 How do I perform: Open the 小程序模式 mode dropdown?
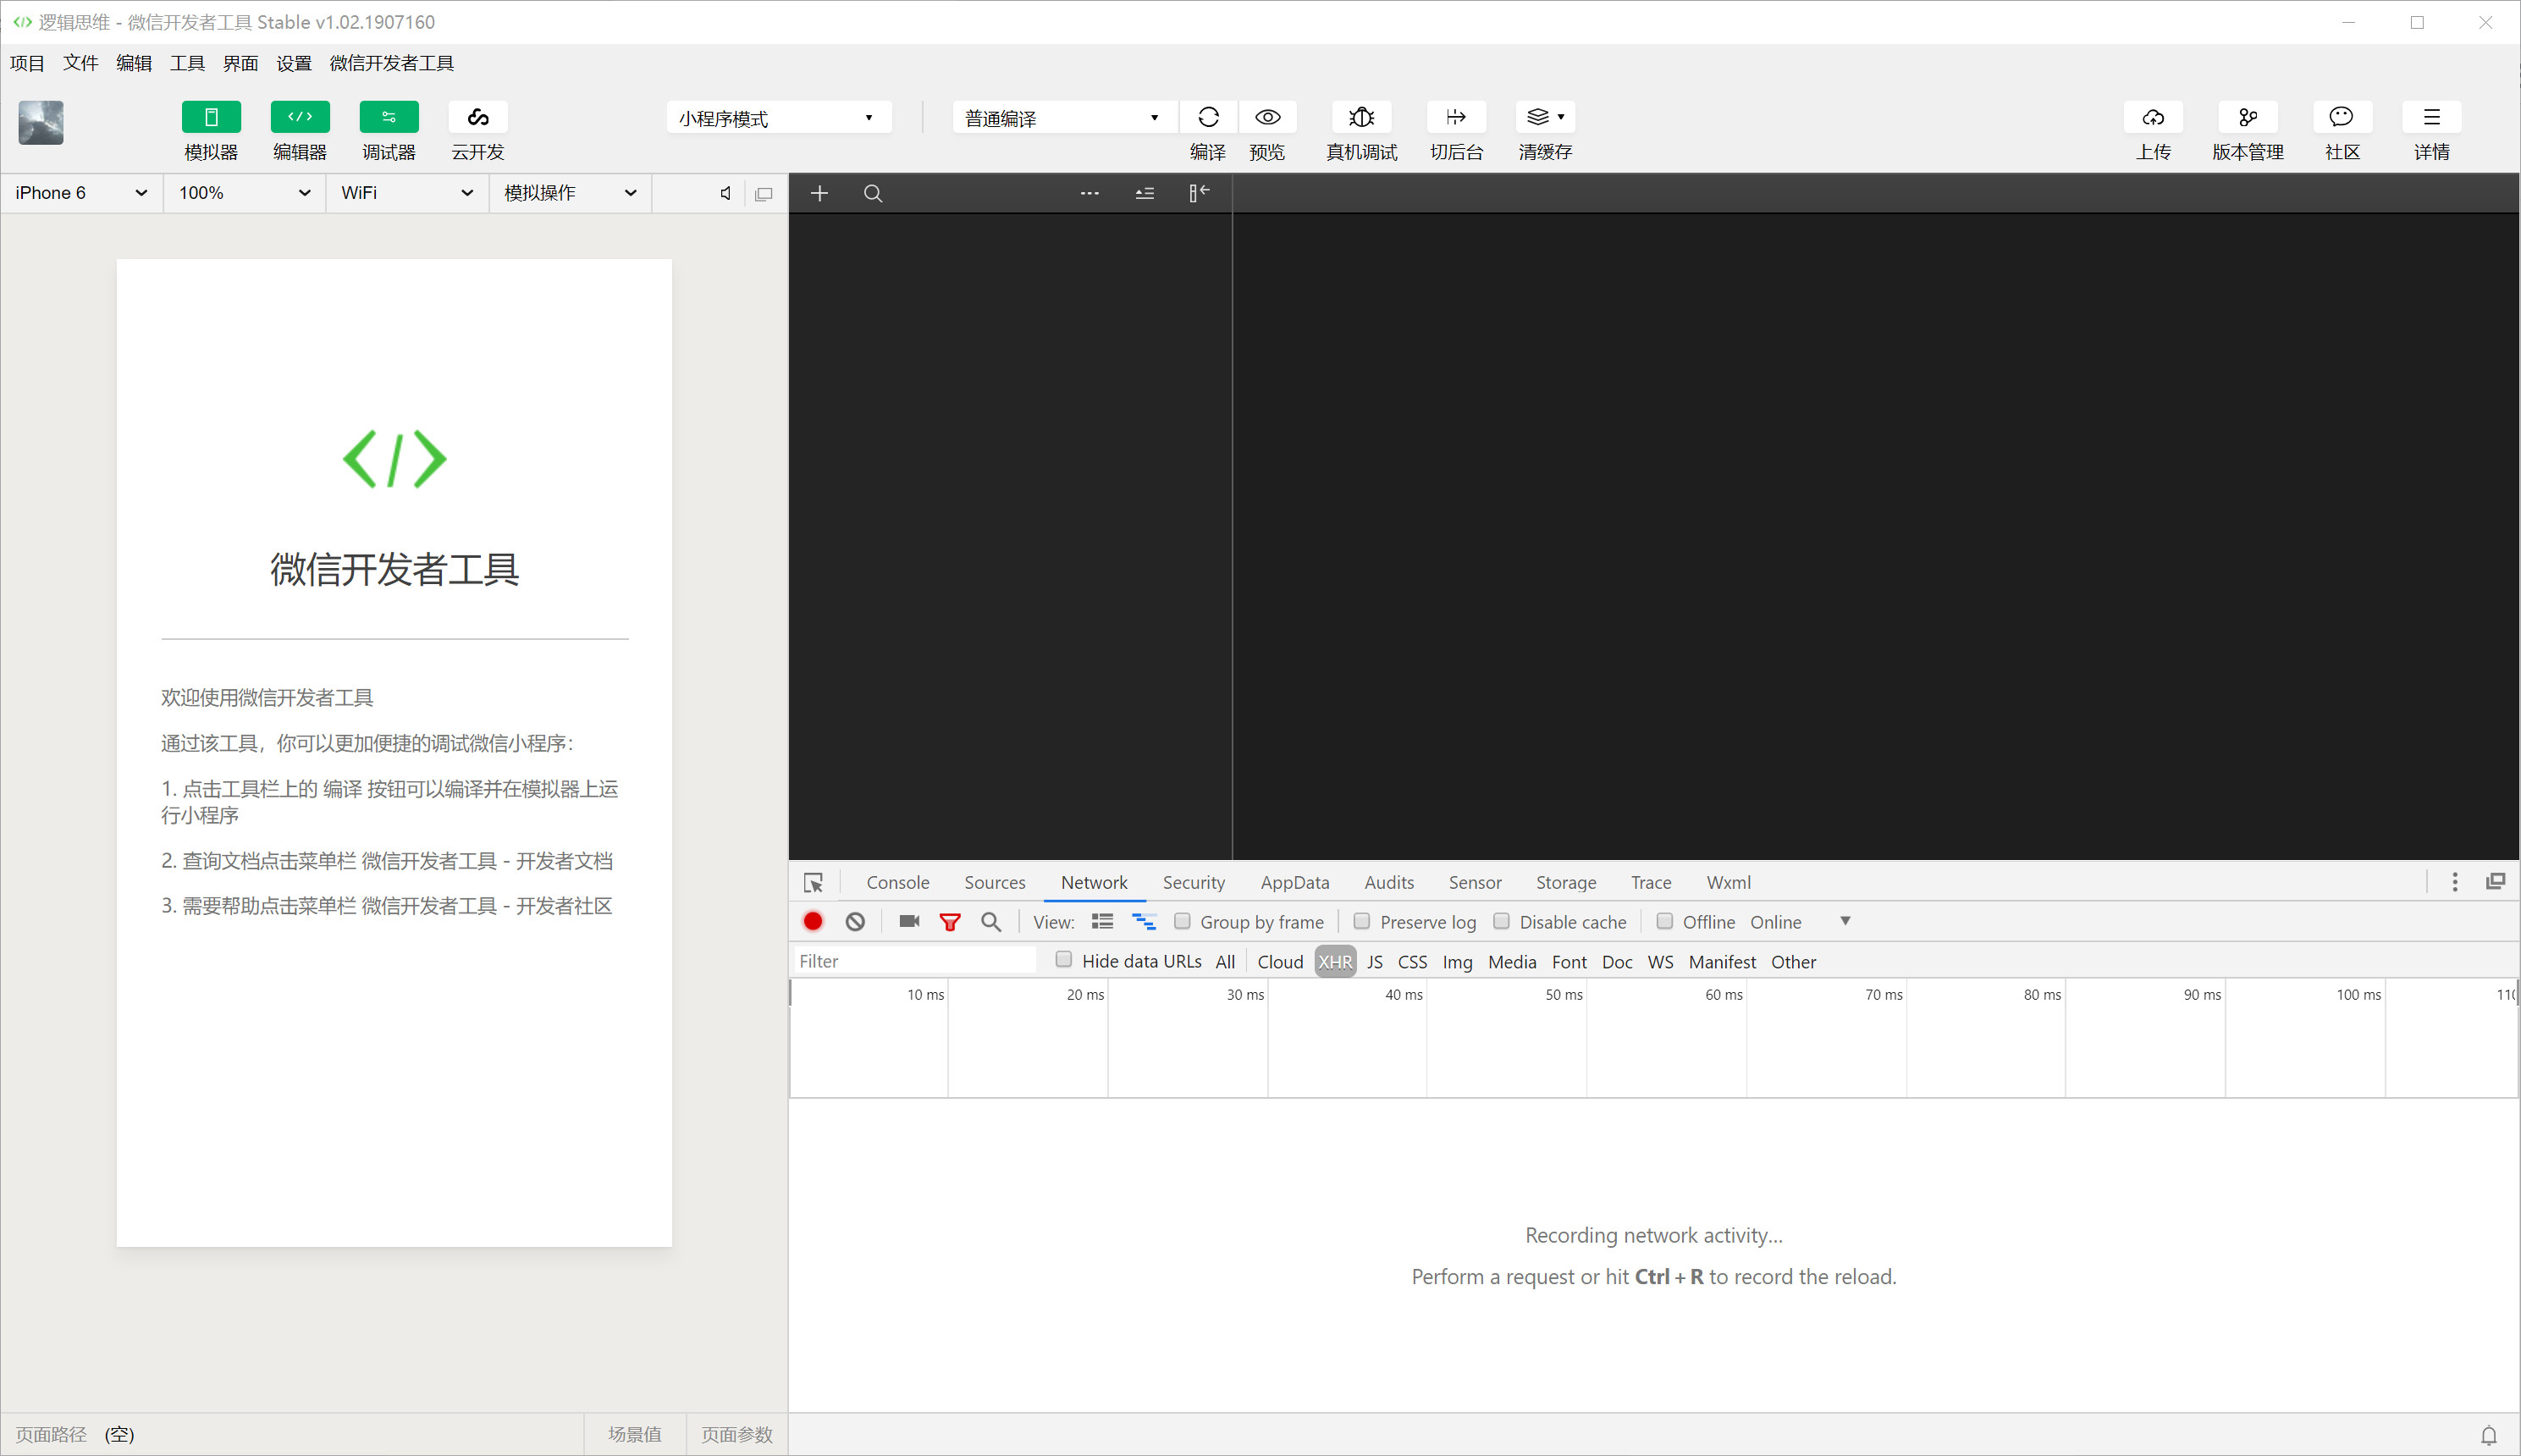(778, 118)
